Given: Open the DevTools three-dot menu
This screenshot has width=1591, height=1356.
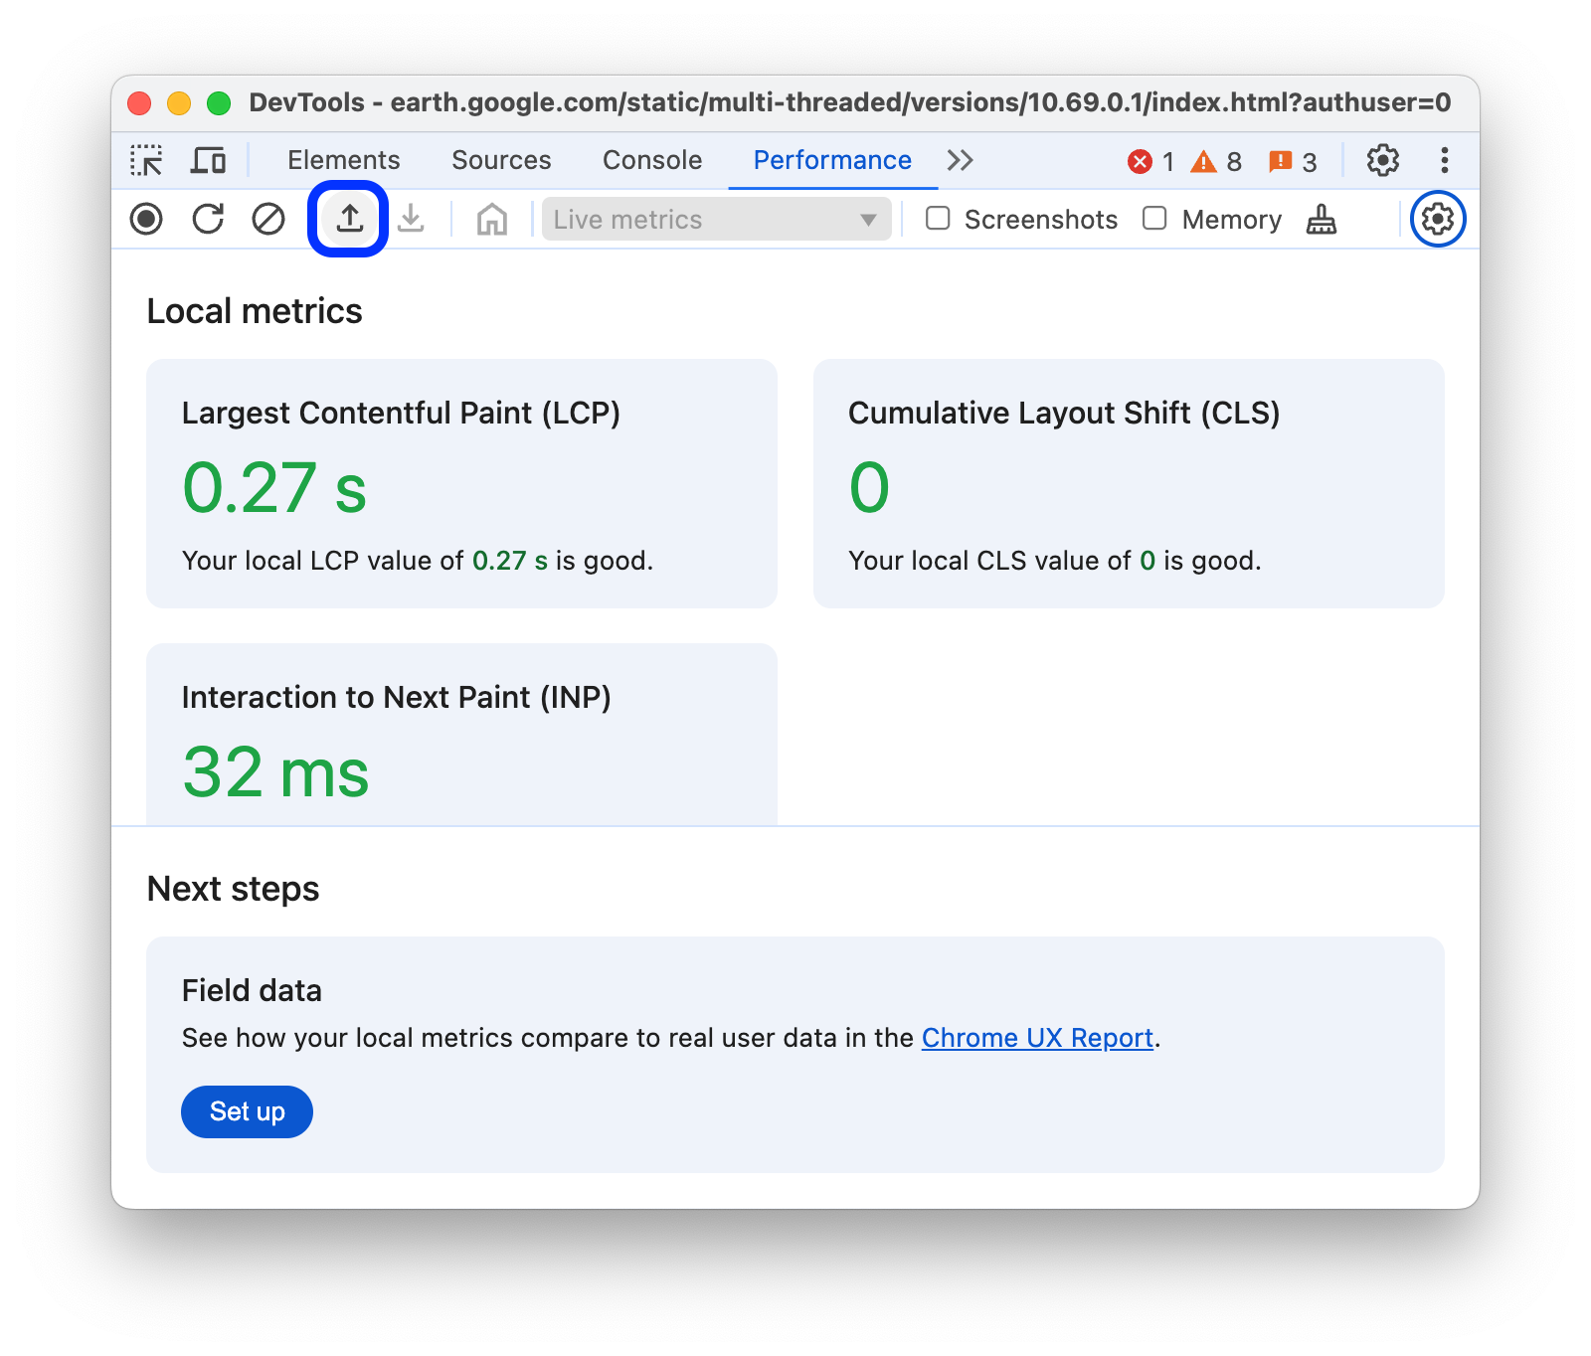Looking at the screenshot, I should pos(1445,160).
